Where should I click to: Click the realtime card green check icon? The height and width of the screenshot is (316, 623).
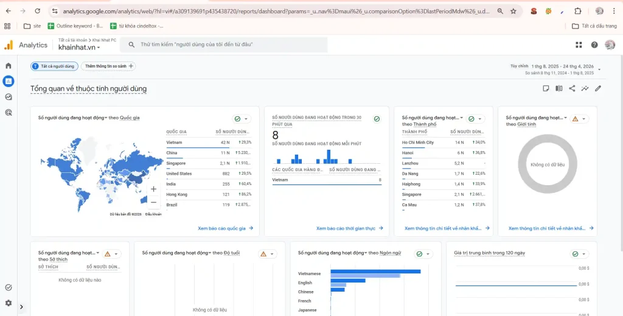click(x=377, y=119)
